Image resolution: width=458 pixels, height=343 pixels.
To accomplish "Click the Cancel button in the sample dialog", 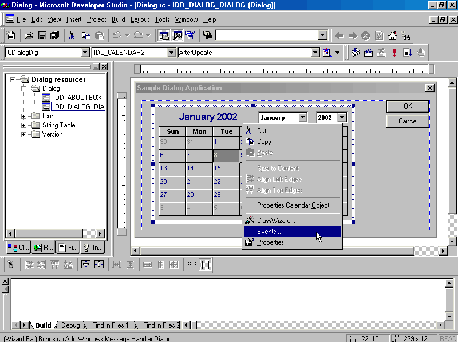I will click(408, 121).
